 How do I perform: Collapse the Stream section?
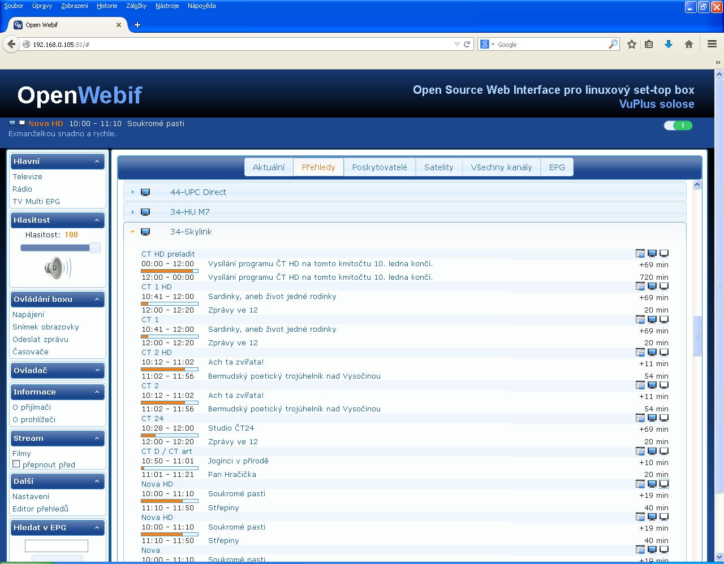pyautogui.click(x=97, y=439)
